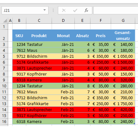Select column G header
This screenshot has width=138, height=127.
click(123, 21)
